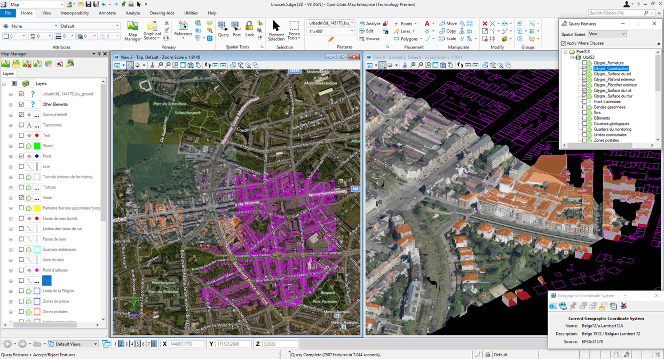Activate the Element Selection tool
This screenshot has width=664, height=359.
coord(276,30)
